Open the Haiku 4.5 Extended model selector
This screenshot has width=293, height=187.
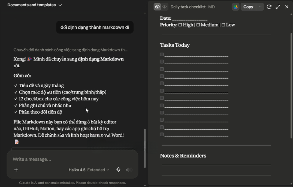click(x=89, y=170)
